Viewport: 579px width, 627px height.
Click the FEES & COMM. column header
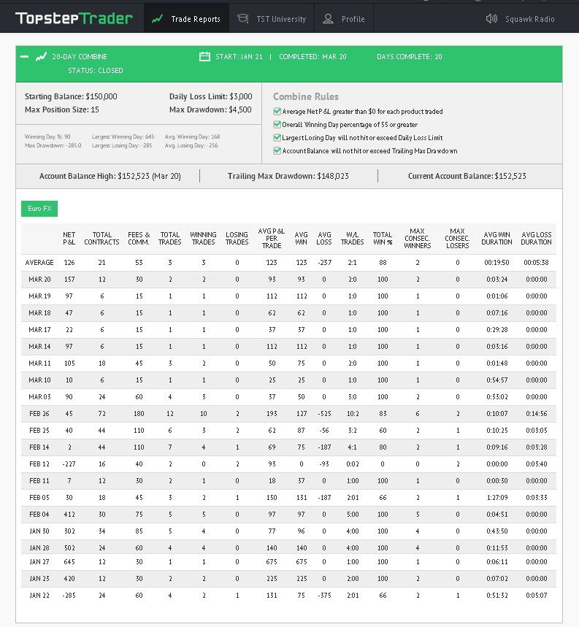pyautogui.click(x=139, y=239)
